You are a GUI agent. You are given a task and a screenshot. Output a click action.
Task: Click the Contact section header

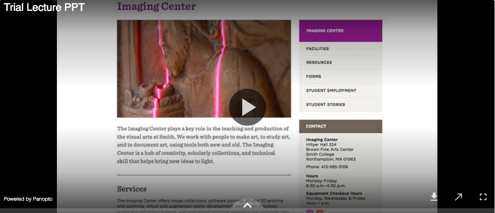pos(340,126)
